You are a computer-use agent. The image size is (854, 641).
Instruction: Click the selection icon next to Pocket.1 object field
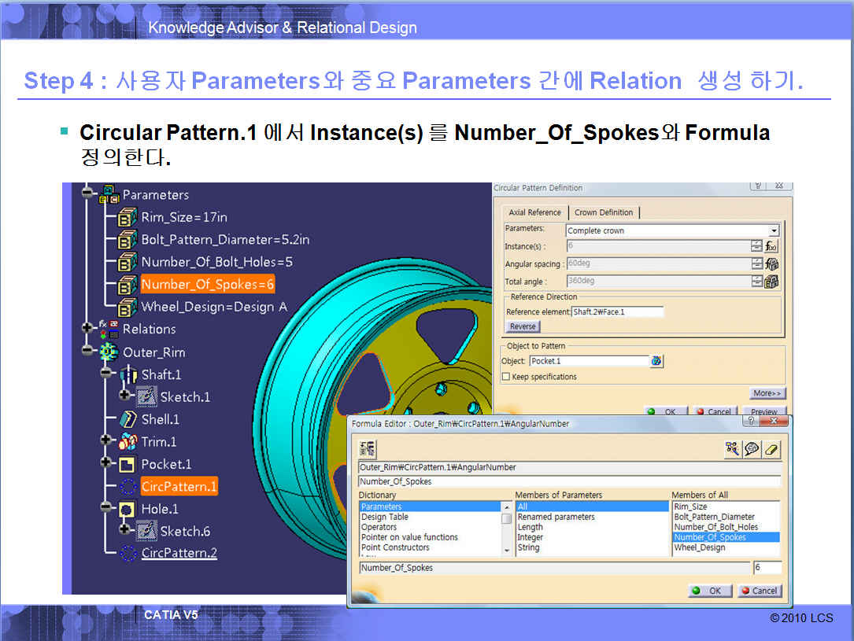(657, 361)
